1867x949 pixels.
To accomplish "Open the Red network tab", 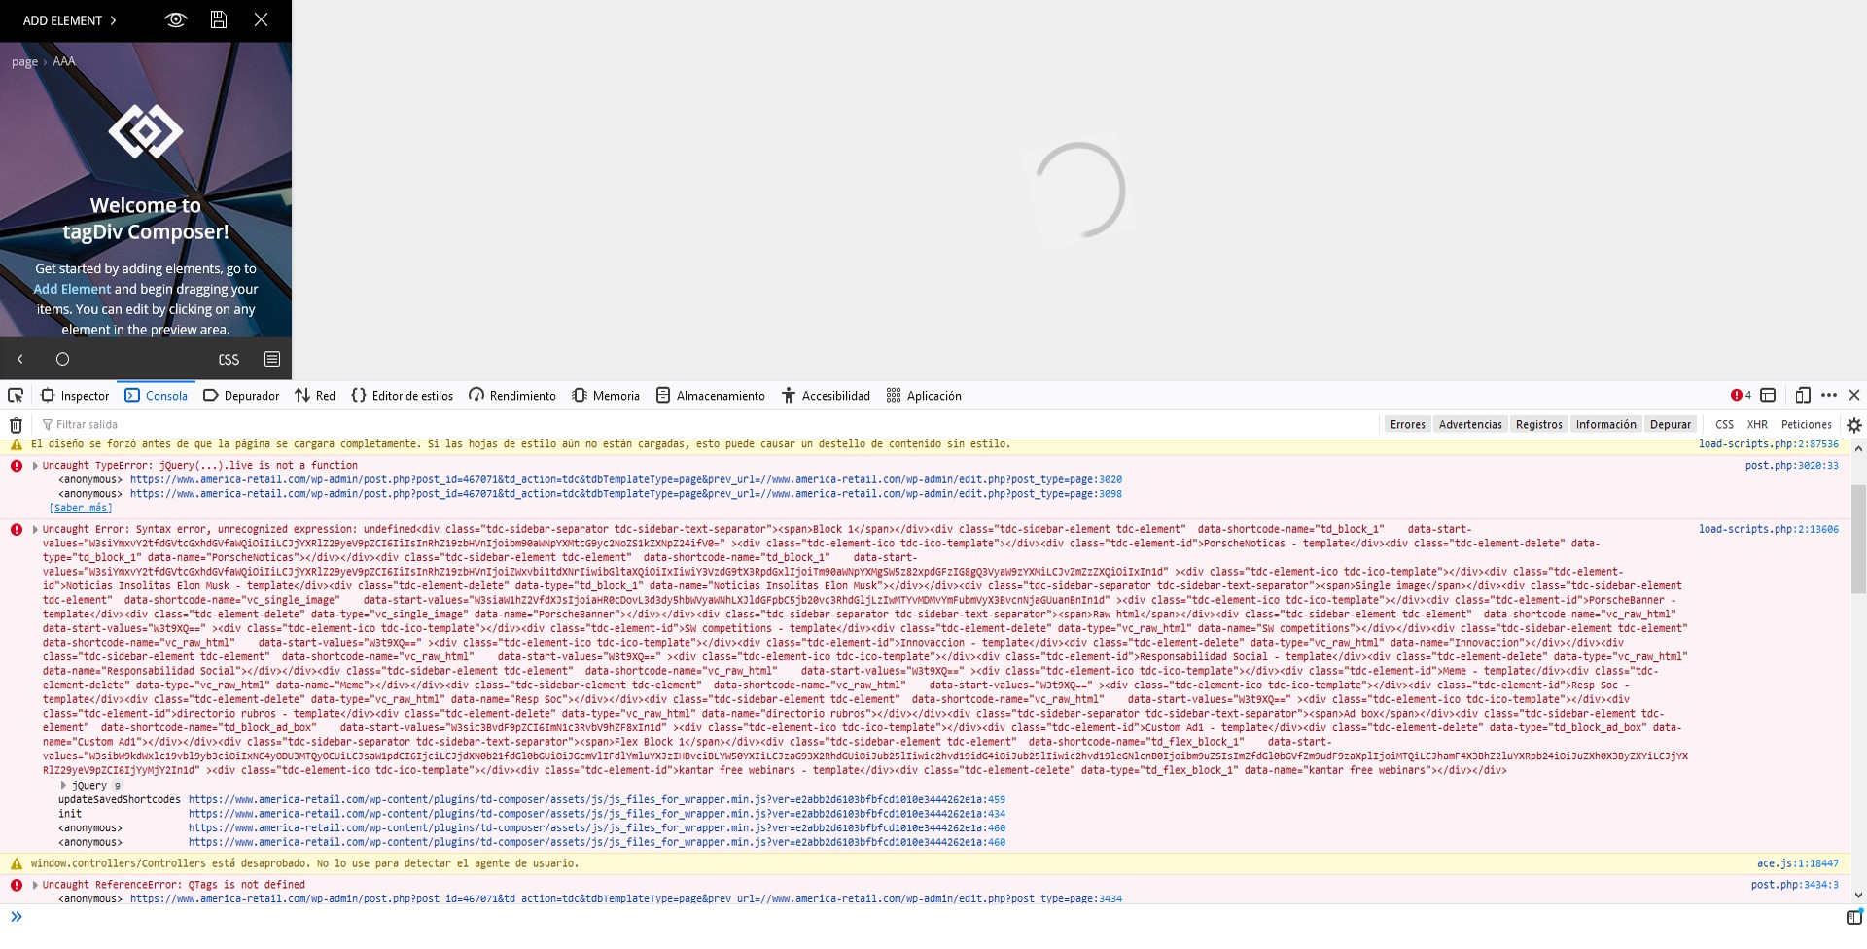I will (315, 396).
